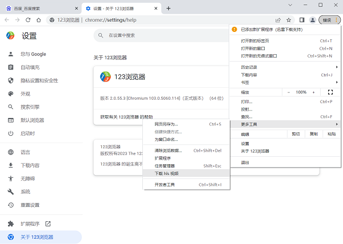Click the share page icon
This screenshot has height=244, width=343.
pos(278,20)
